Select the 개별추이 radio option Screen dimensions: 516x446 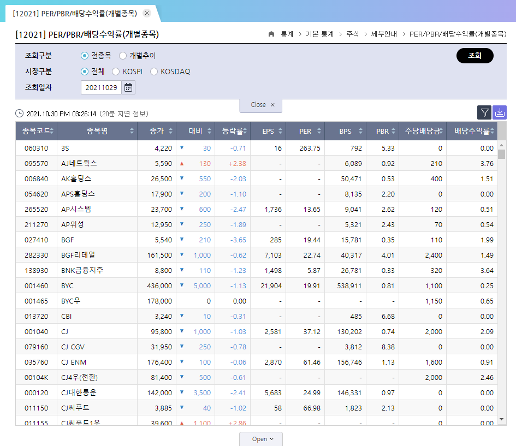(x=123, y=56)
